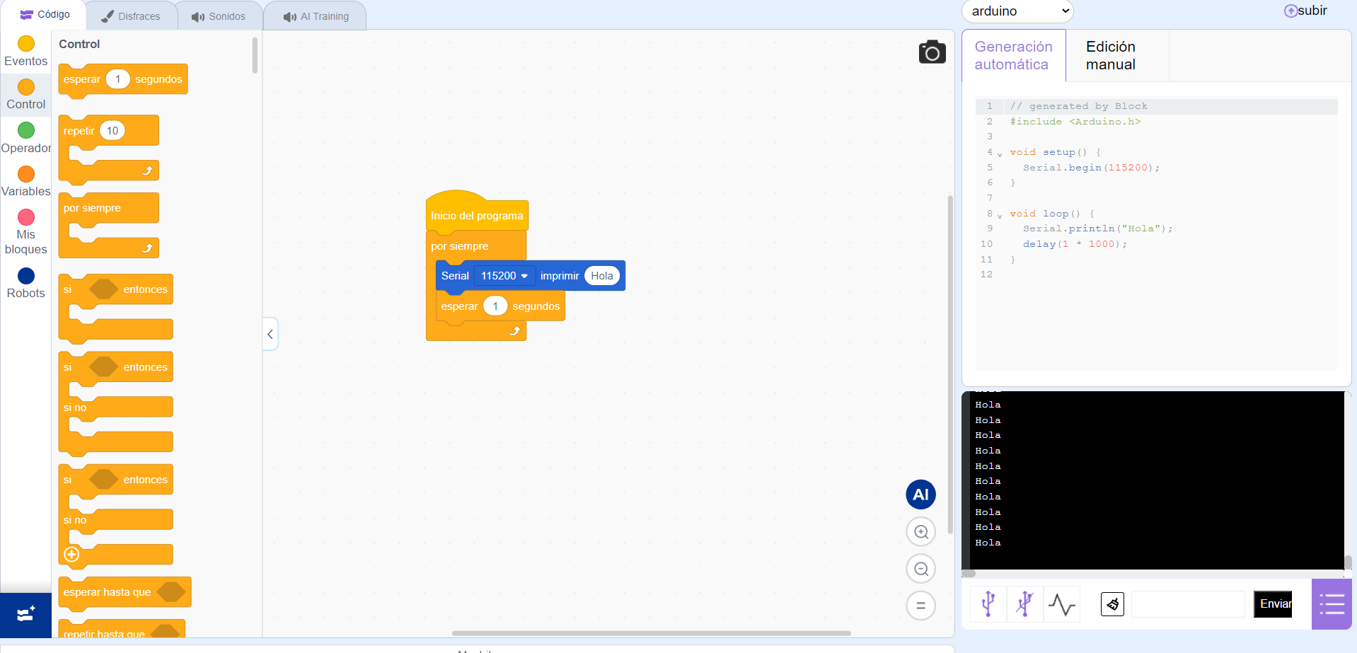Select the Generación automática tab
This screenshot has width=1357, height=653.
coord(1013,55)
